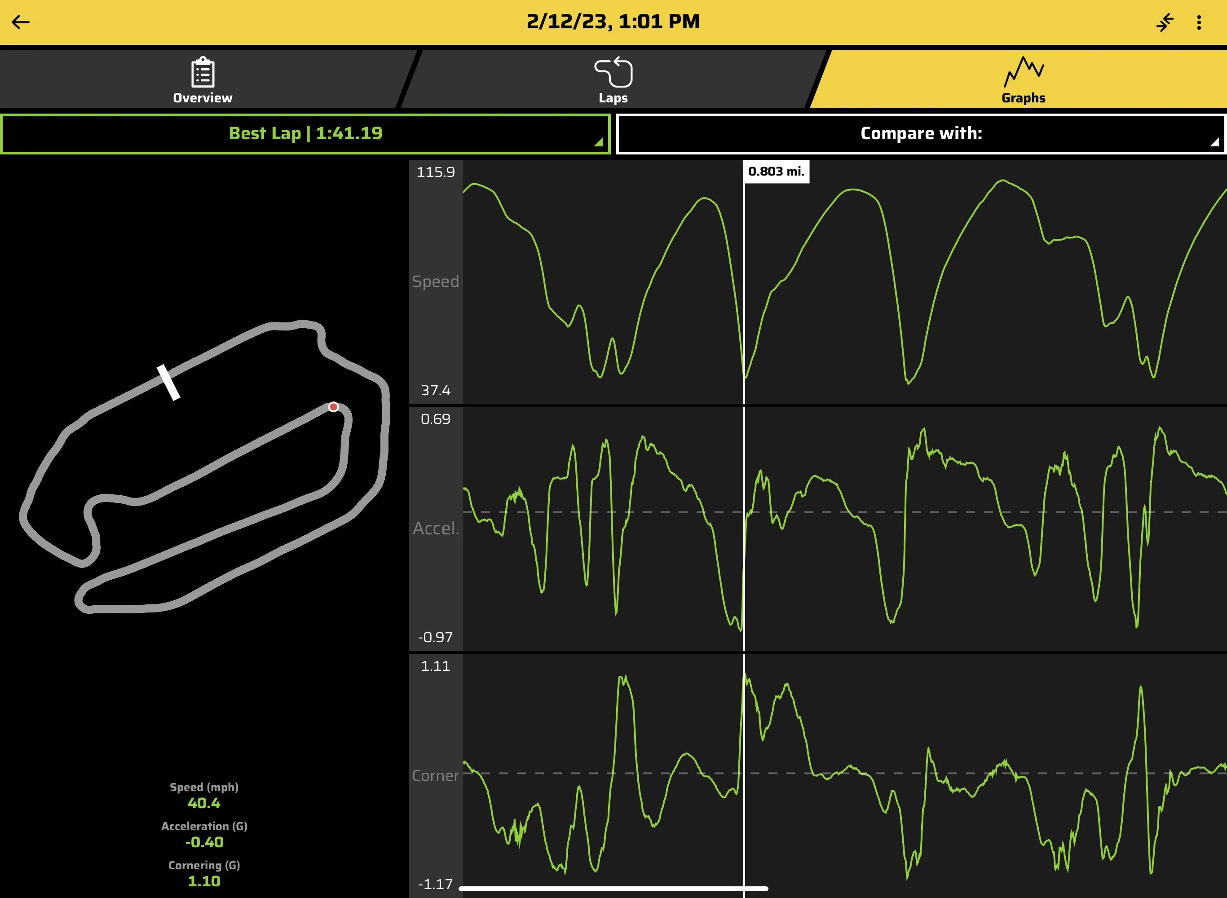Tap the Graphs line chart icon
The image size is (1227, 898).
(1023, 72)
